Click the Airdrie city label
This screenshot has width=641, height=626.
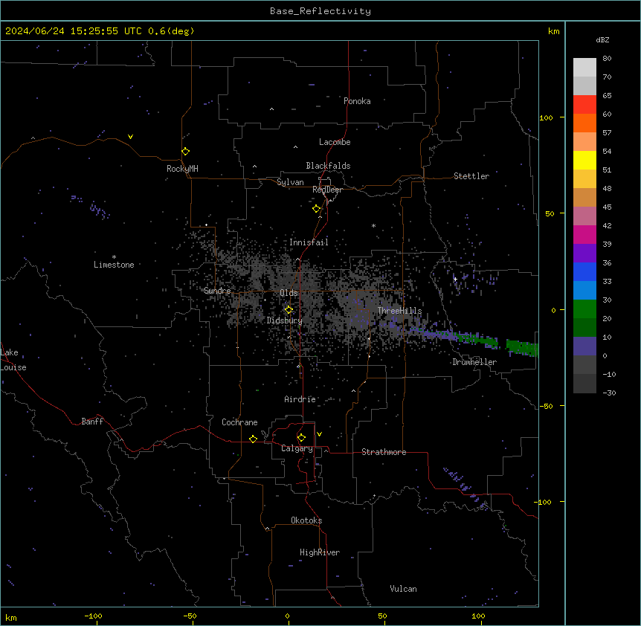click(300, 399)
